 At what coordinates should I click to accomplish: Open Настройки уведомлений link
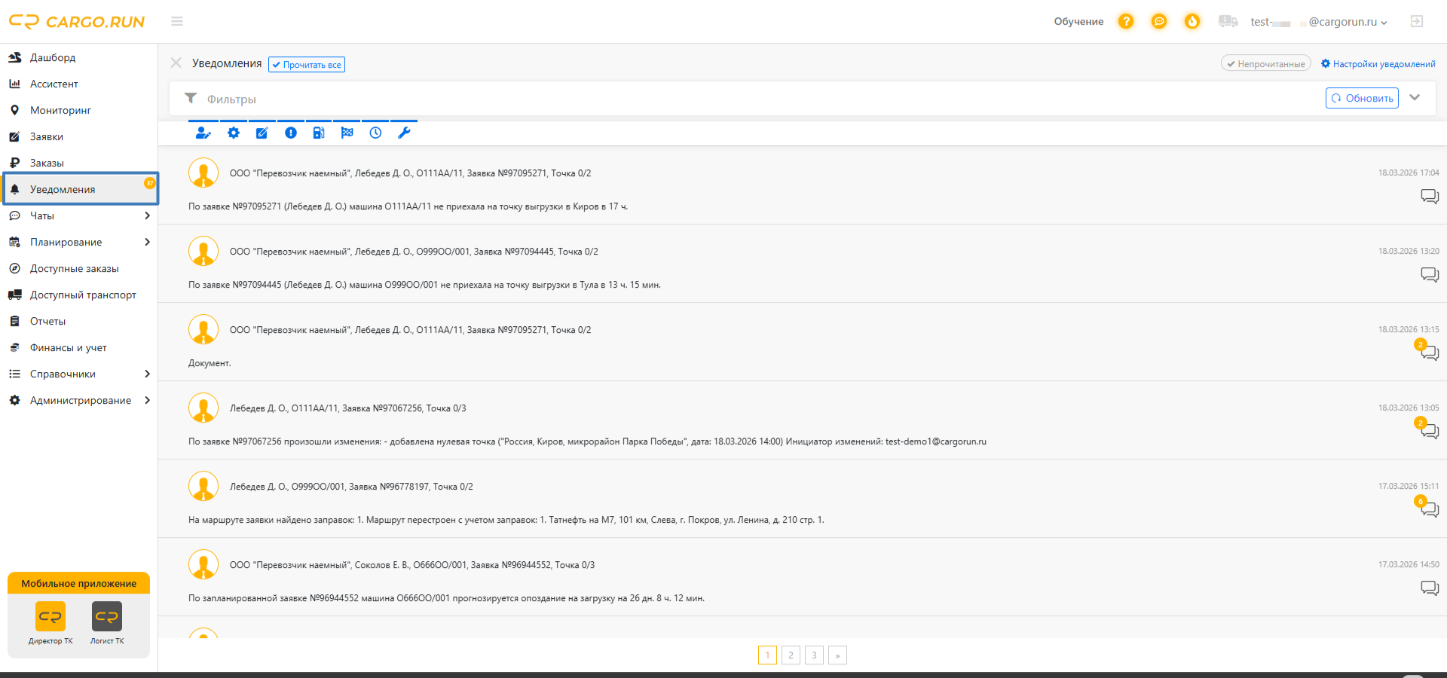tap(1378, 64)
